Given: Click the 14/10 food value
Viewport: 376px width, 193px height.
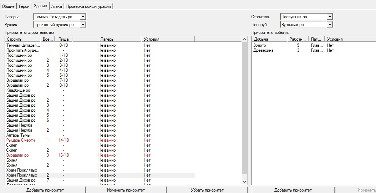Looking at the screenshot, I should [63, 140].
